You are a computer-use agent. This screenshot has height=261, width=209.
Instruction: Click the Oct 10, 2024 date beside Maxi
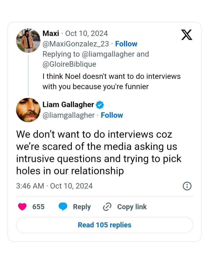point(87,33)
